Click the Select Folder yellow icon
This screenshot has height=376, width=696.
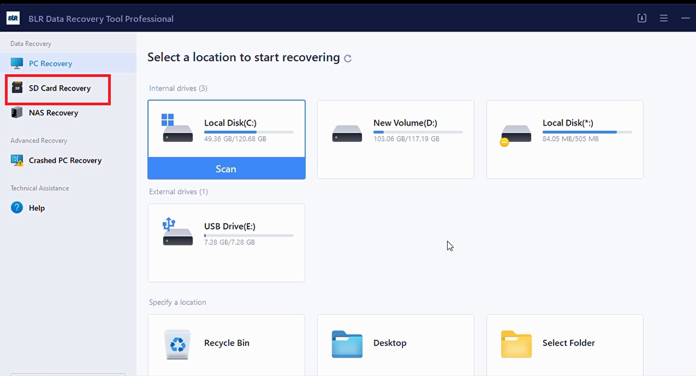coord(516,344)
